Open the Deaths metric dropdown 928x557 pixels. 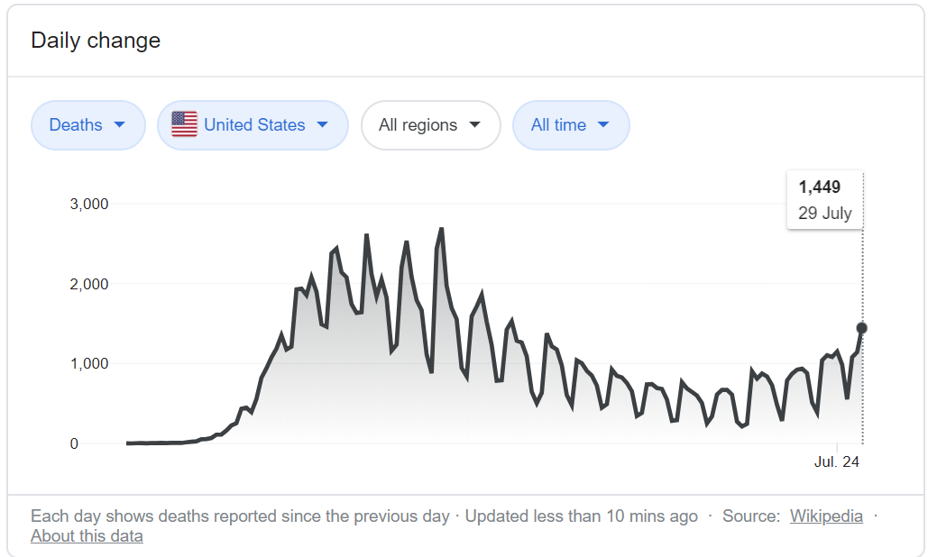[88, 124]
